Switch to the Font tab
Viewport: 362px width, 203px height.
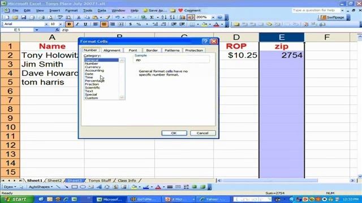[x=133, y=50]
